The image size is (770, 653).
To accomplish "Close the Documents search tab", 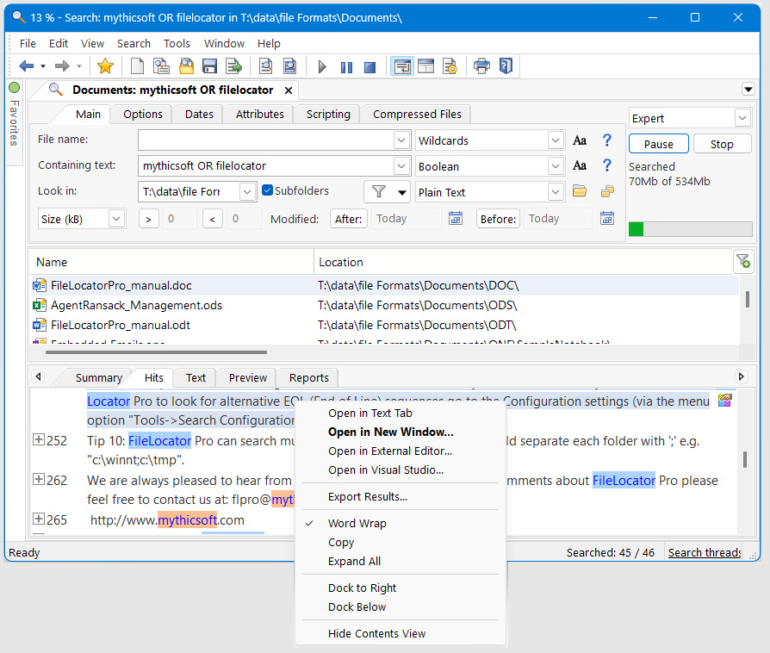I will (289, 90).
